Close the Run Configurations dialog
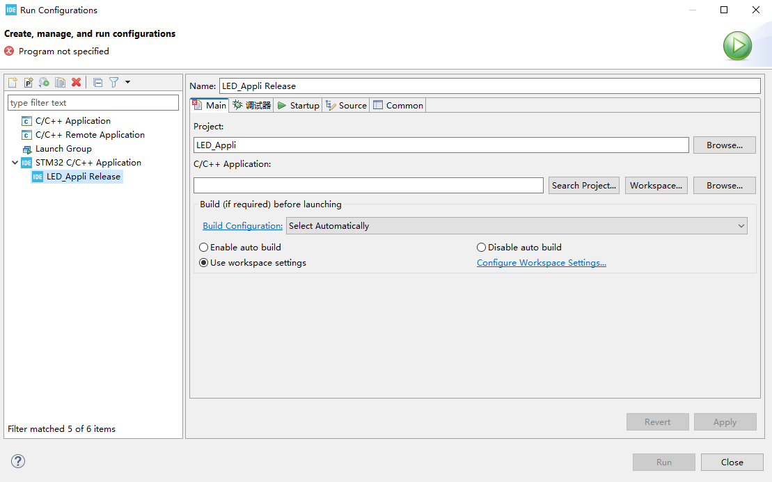 point(732,463)
